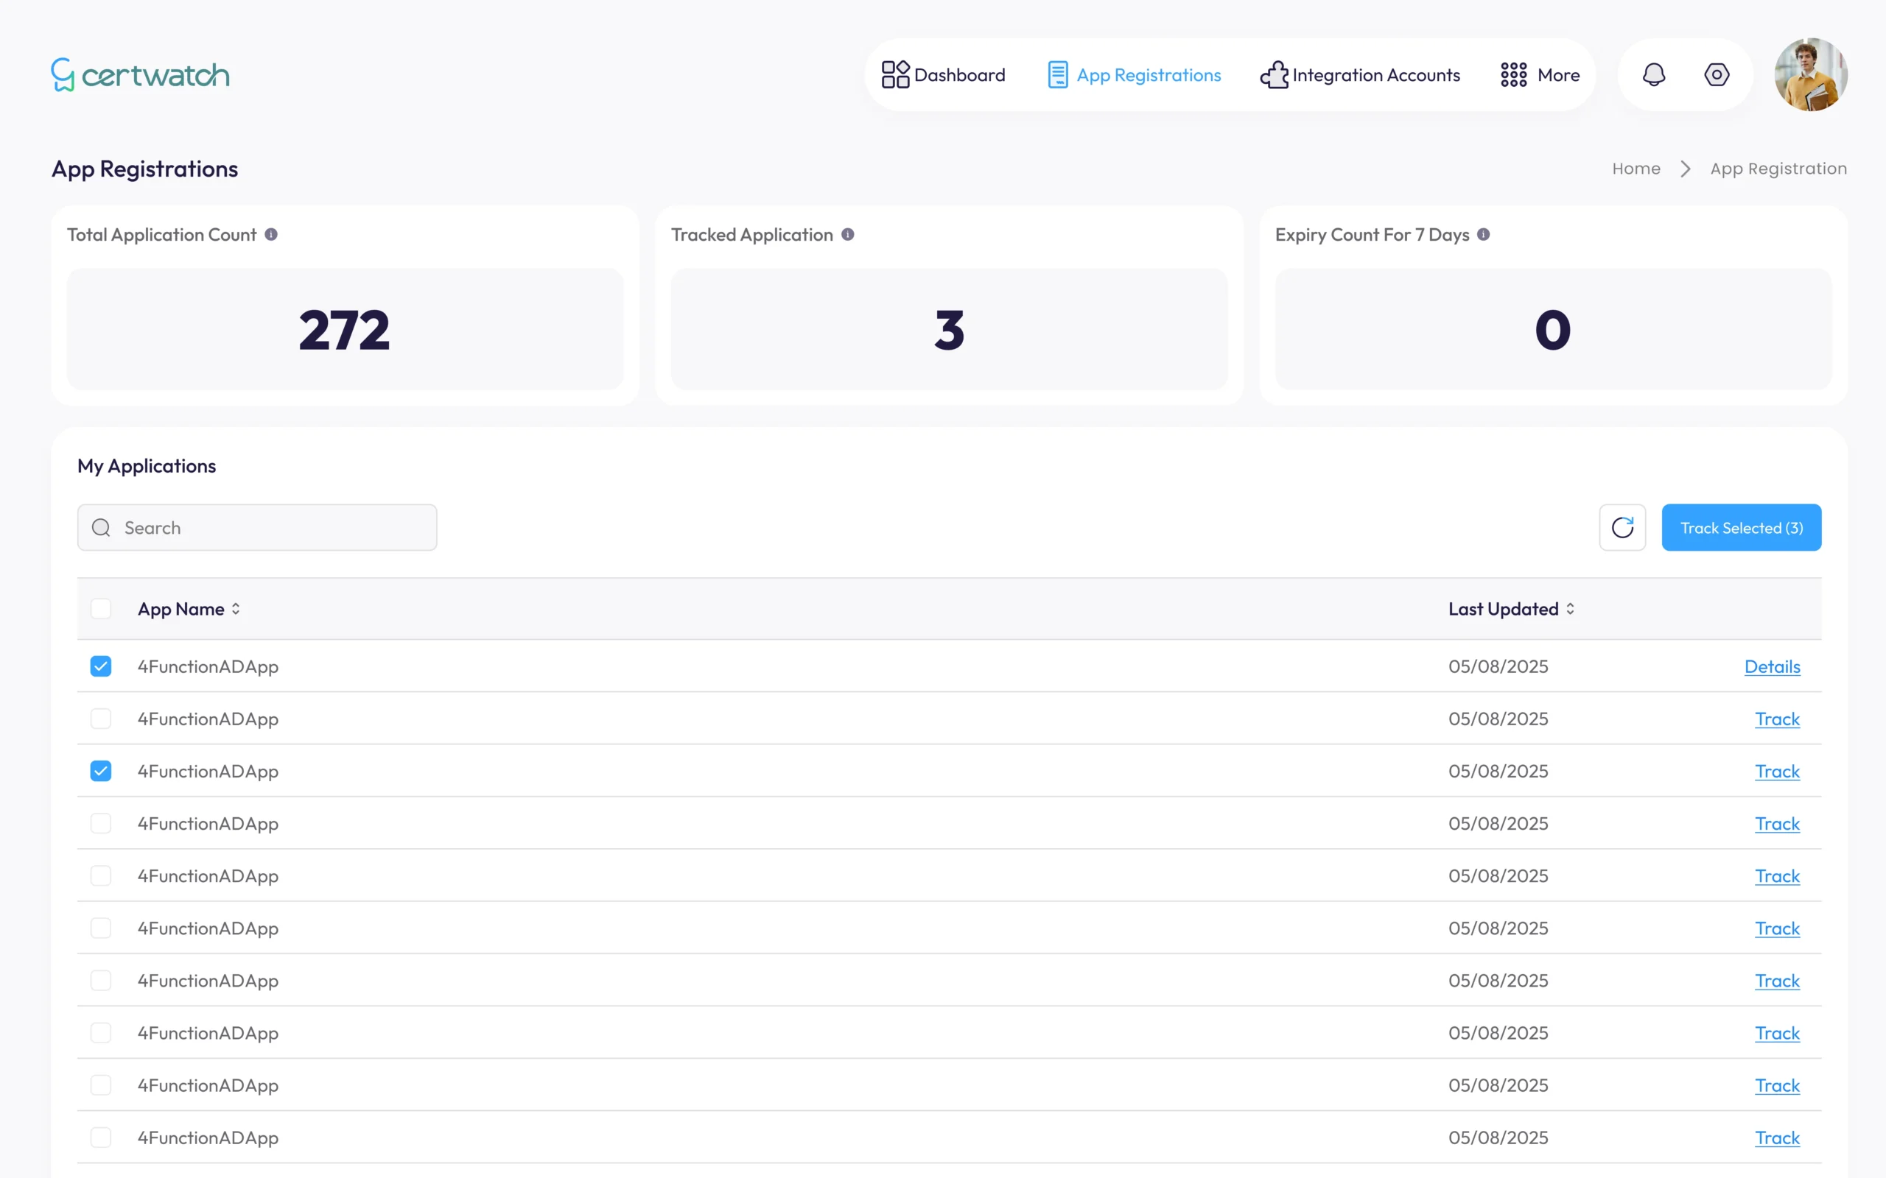The image size is (1886, 1178).
Task: Click the App Registrations page title
Action: pos(145,169)
